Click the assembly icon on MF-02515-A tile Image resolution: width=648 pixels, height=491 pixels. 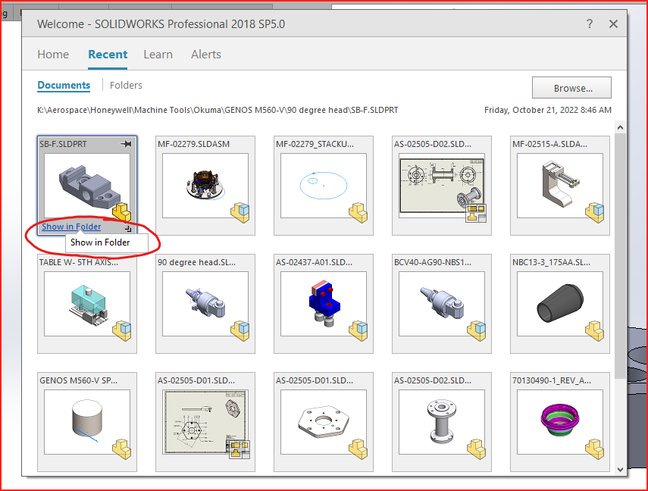(x=595, y=211)
